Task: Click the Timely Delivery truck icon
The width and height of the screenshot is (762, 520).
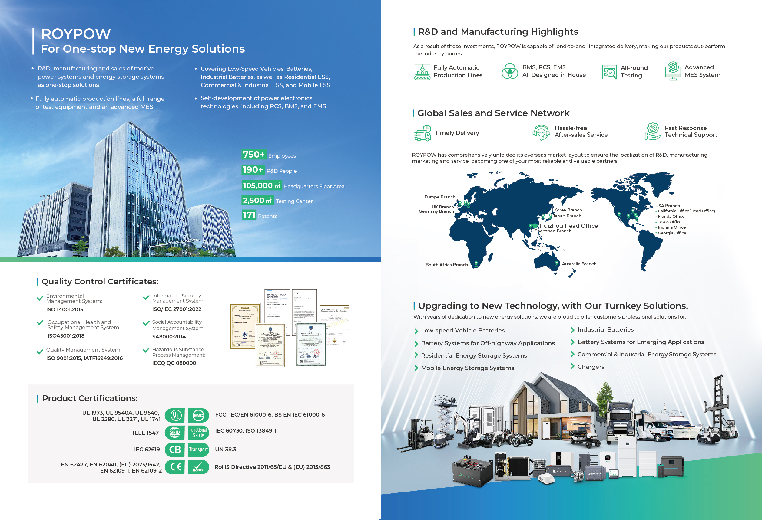Action: coord(422,133)
